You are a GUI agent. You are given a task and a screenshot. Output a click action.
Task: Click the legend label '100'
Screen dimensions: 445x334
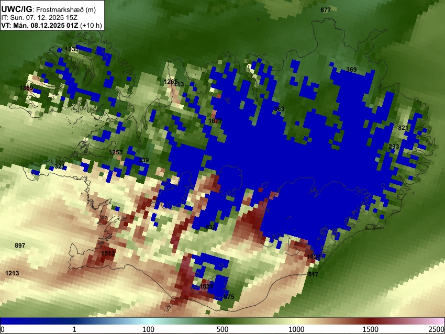149,329
